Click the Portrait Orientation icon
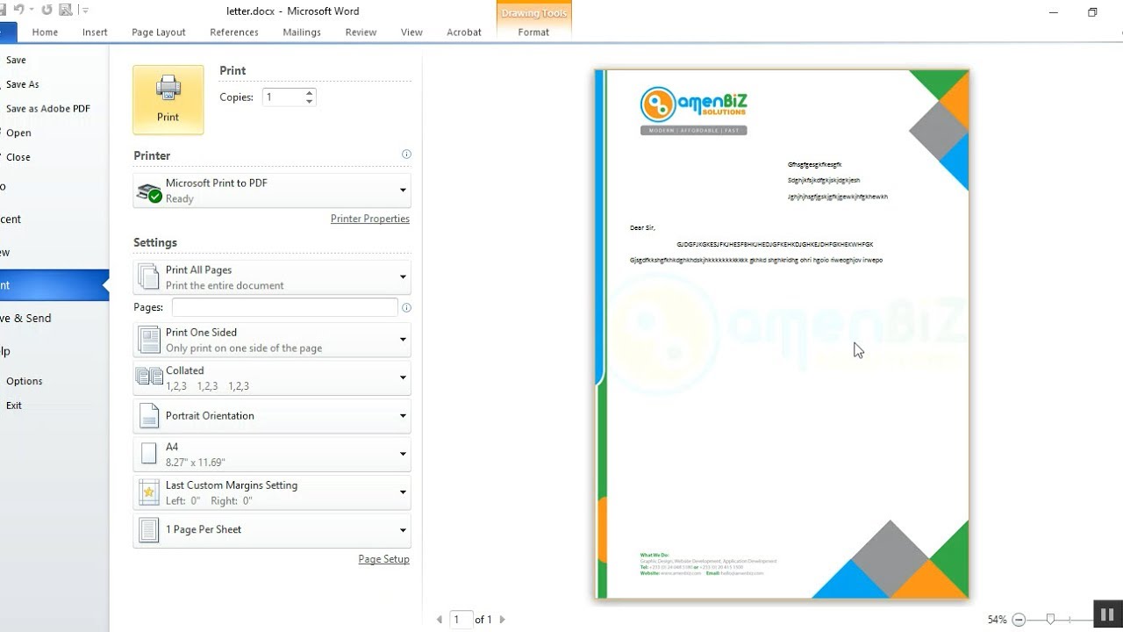1123x632 pixels. click(x=147, y=415)
